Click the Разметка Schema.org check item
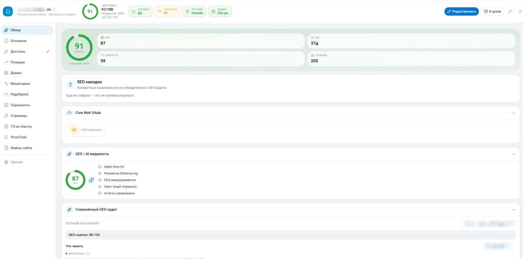 118,173
